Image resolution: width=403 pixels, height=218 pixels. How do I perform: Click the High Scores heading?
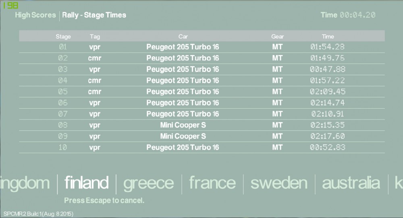click(x=35, y=15)
